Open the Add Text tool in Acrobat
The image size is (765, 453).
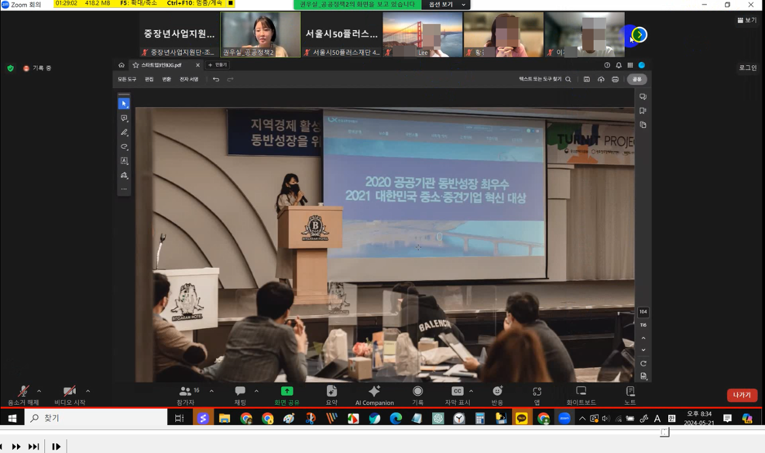click(x=124, y=160)
